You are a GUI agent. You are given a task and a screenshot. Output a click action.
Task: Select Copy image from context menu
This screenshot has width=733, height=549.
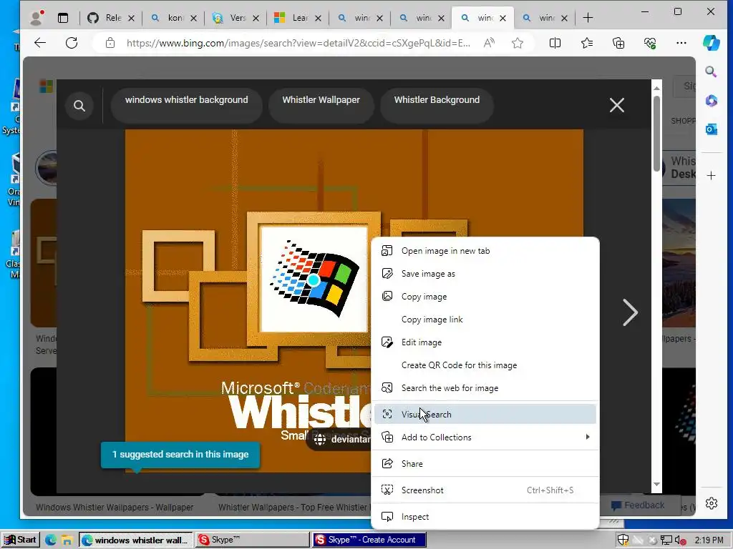485,297
